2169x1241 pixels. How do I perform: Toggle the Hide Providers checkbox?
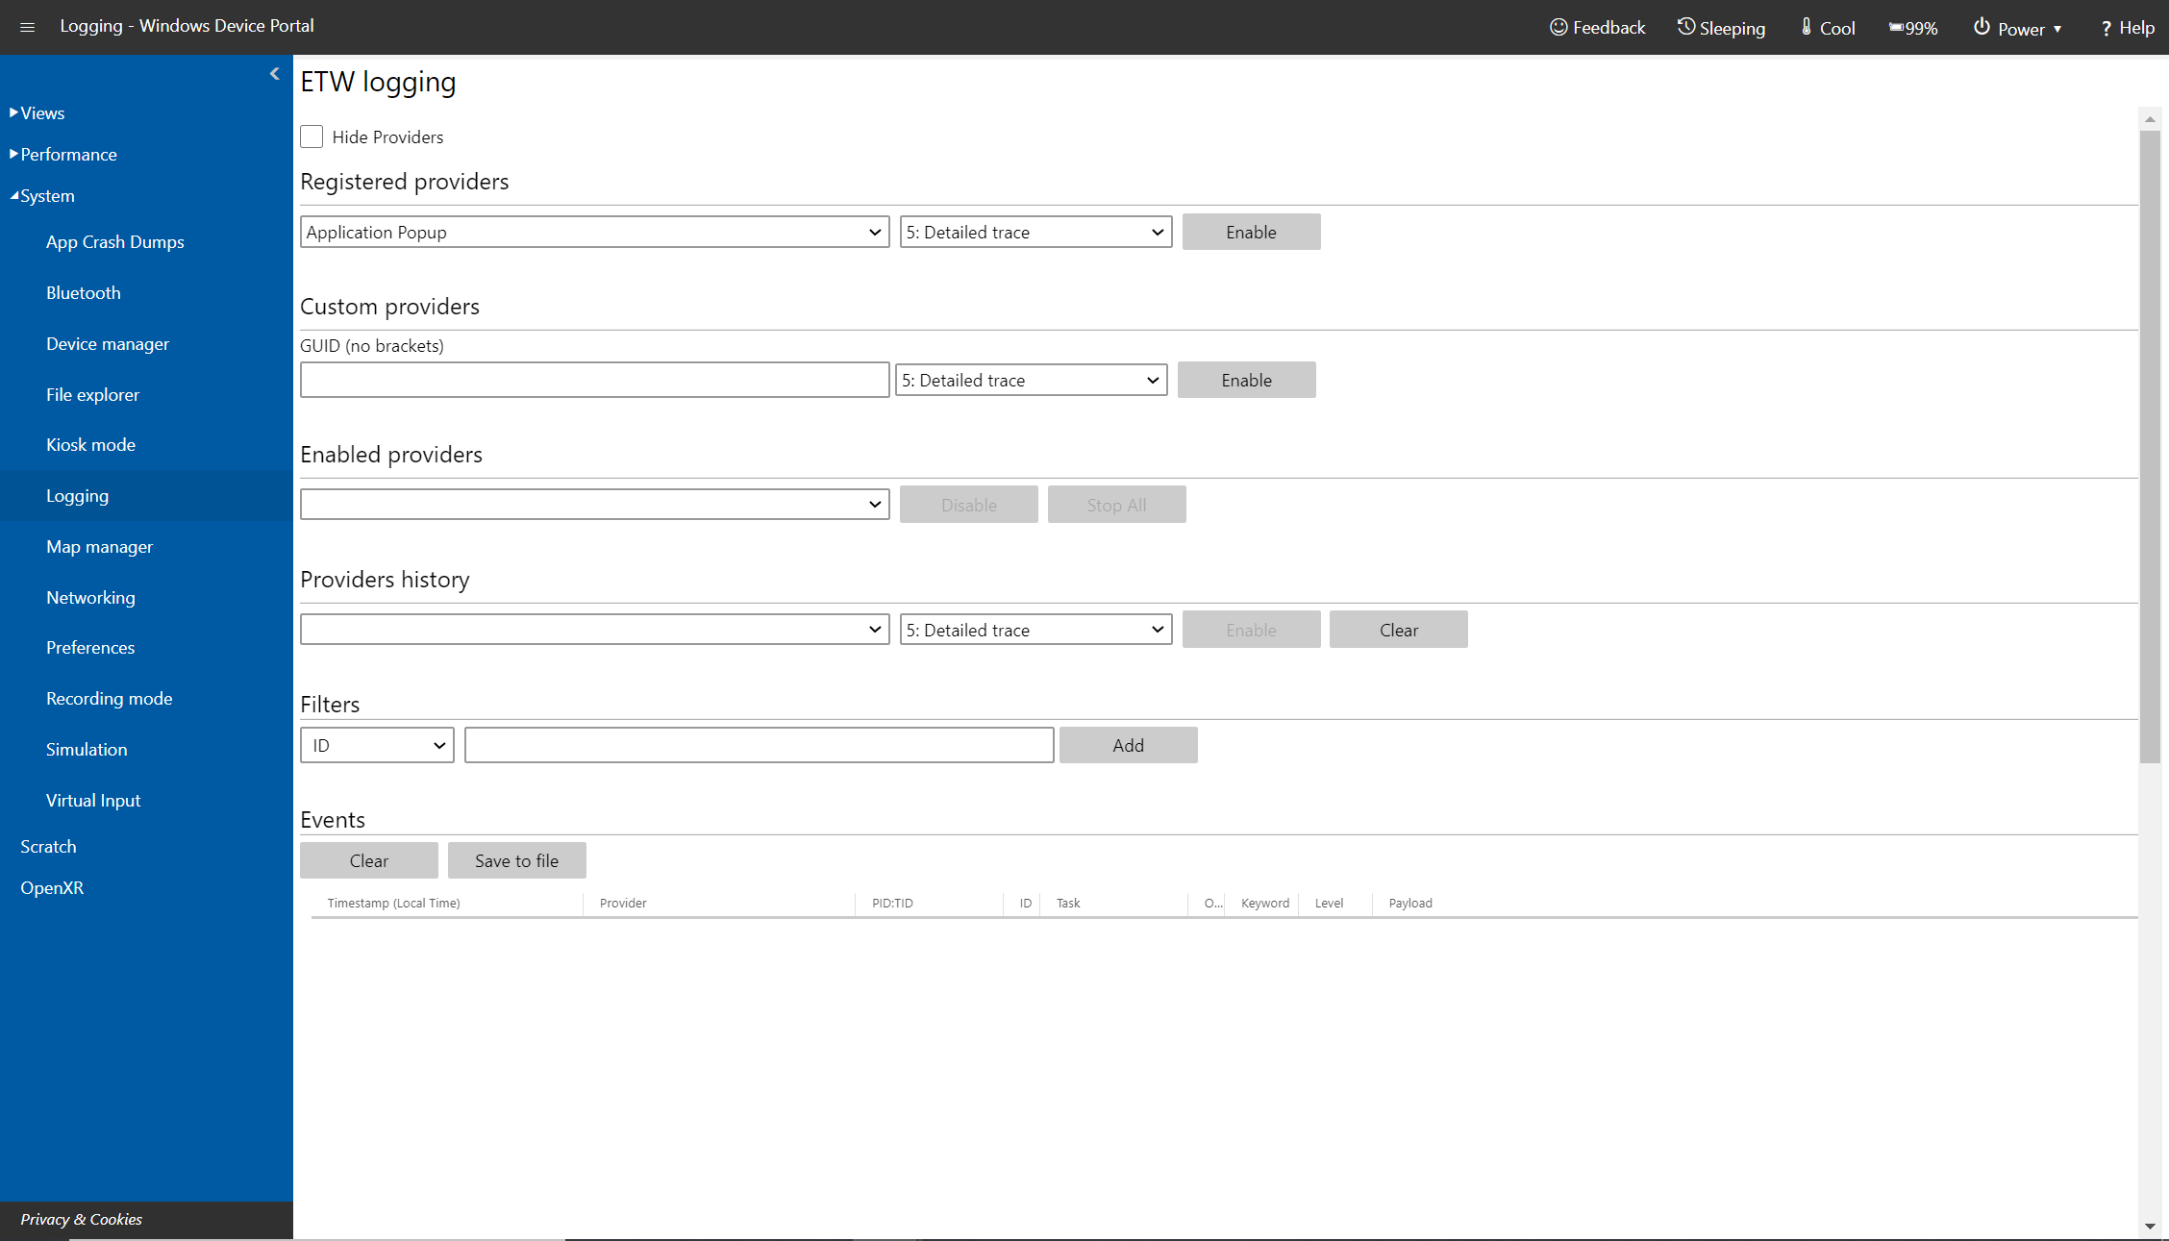[312, 137]
